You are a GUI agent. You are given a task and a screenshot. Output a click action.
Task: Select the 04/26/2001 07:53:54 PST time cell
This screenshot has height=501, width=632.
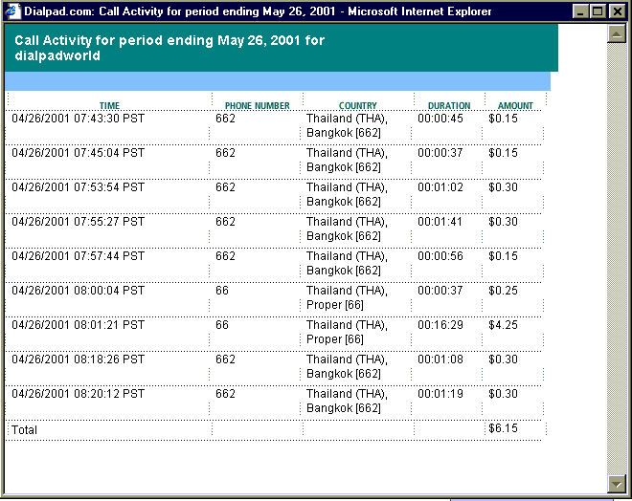(x=78, y=187)
